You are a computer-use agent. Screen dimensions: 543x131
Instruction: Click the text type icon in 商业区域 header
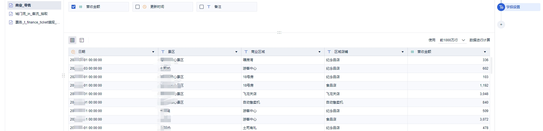(x=246, y=52)
